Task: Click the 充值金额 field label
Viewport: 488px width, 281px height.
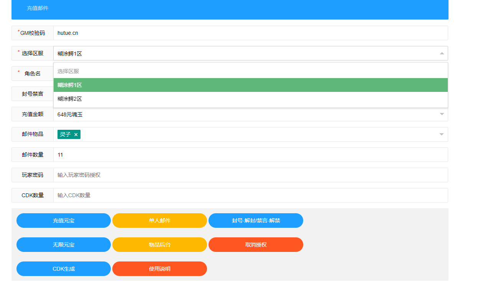Action: (33, 114)
